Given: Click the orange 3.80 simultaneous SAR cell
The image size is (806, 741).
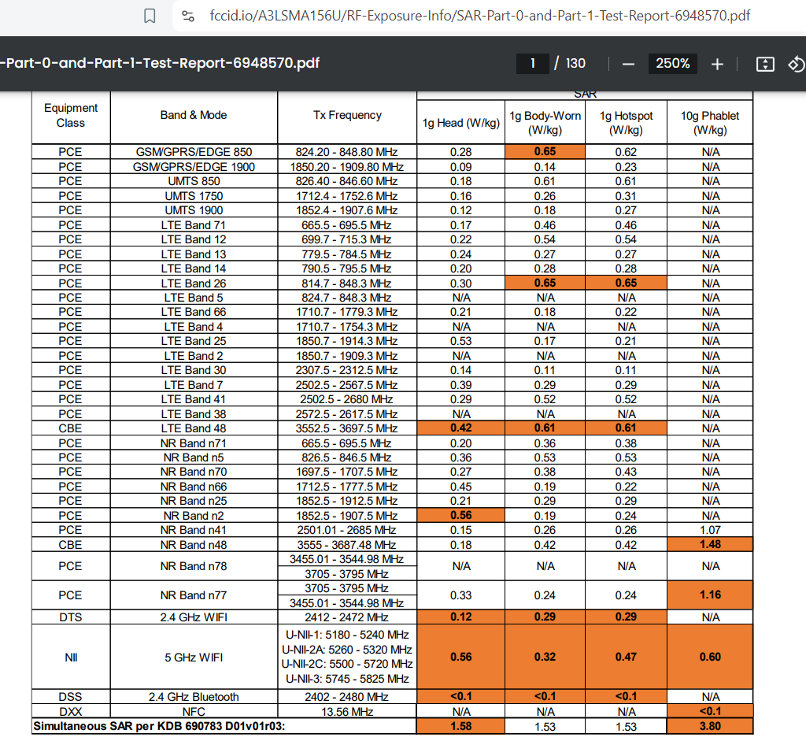Looking at the screenshot, I should click(710, 726).
